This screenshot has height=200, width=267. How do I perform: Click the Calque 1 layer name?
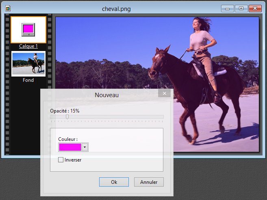pyautogui.click(x=28, y=46)
